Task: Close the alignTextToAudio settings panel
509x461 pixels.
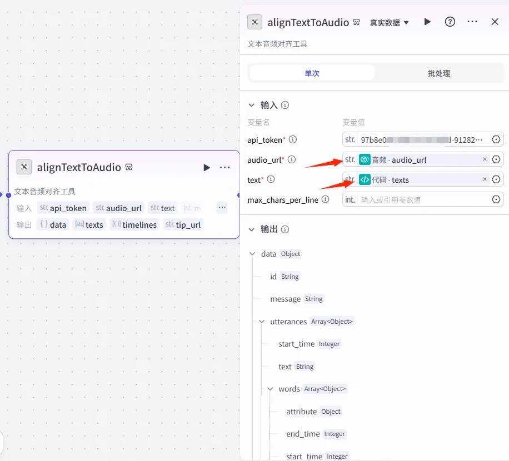Action: 495,22
